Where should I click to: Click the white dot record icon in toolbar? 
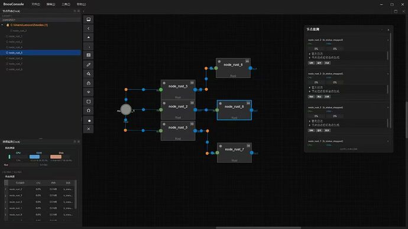[x=89, y=121]
